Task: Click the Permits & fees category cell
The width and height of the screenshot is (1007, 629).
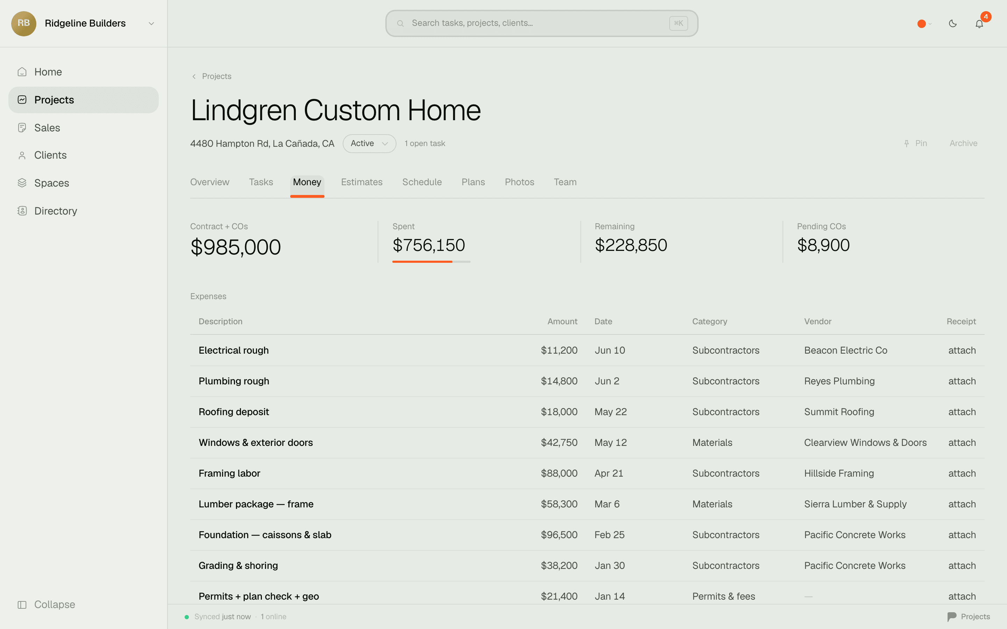Action: [x=724, y=597]
